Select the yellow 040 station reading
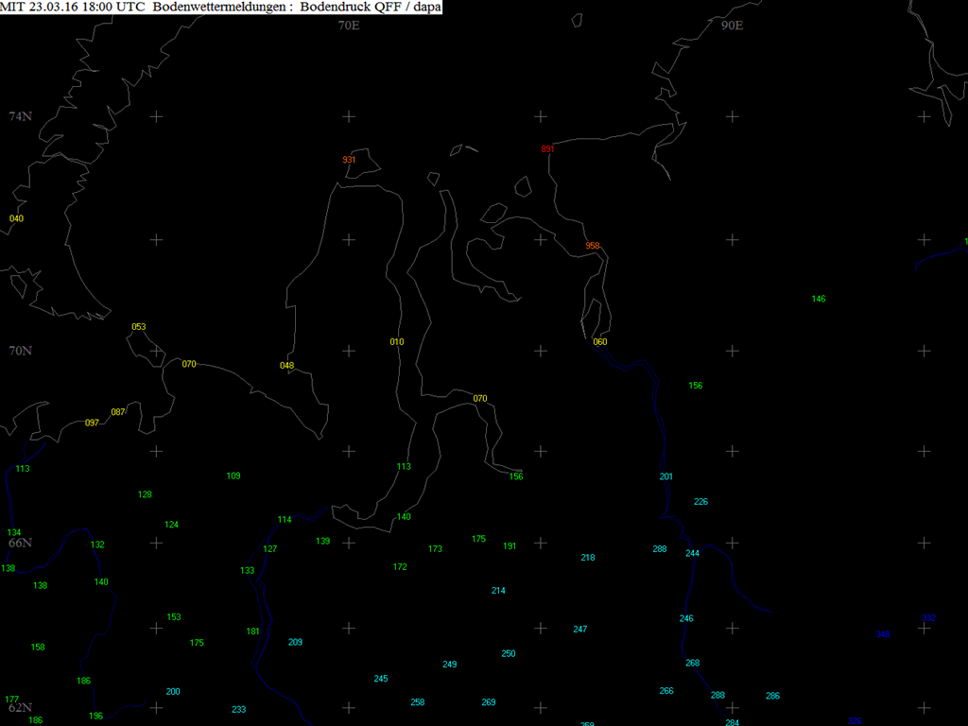This screenshot has width=968, height=726. pos(16,219)
